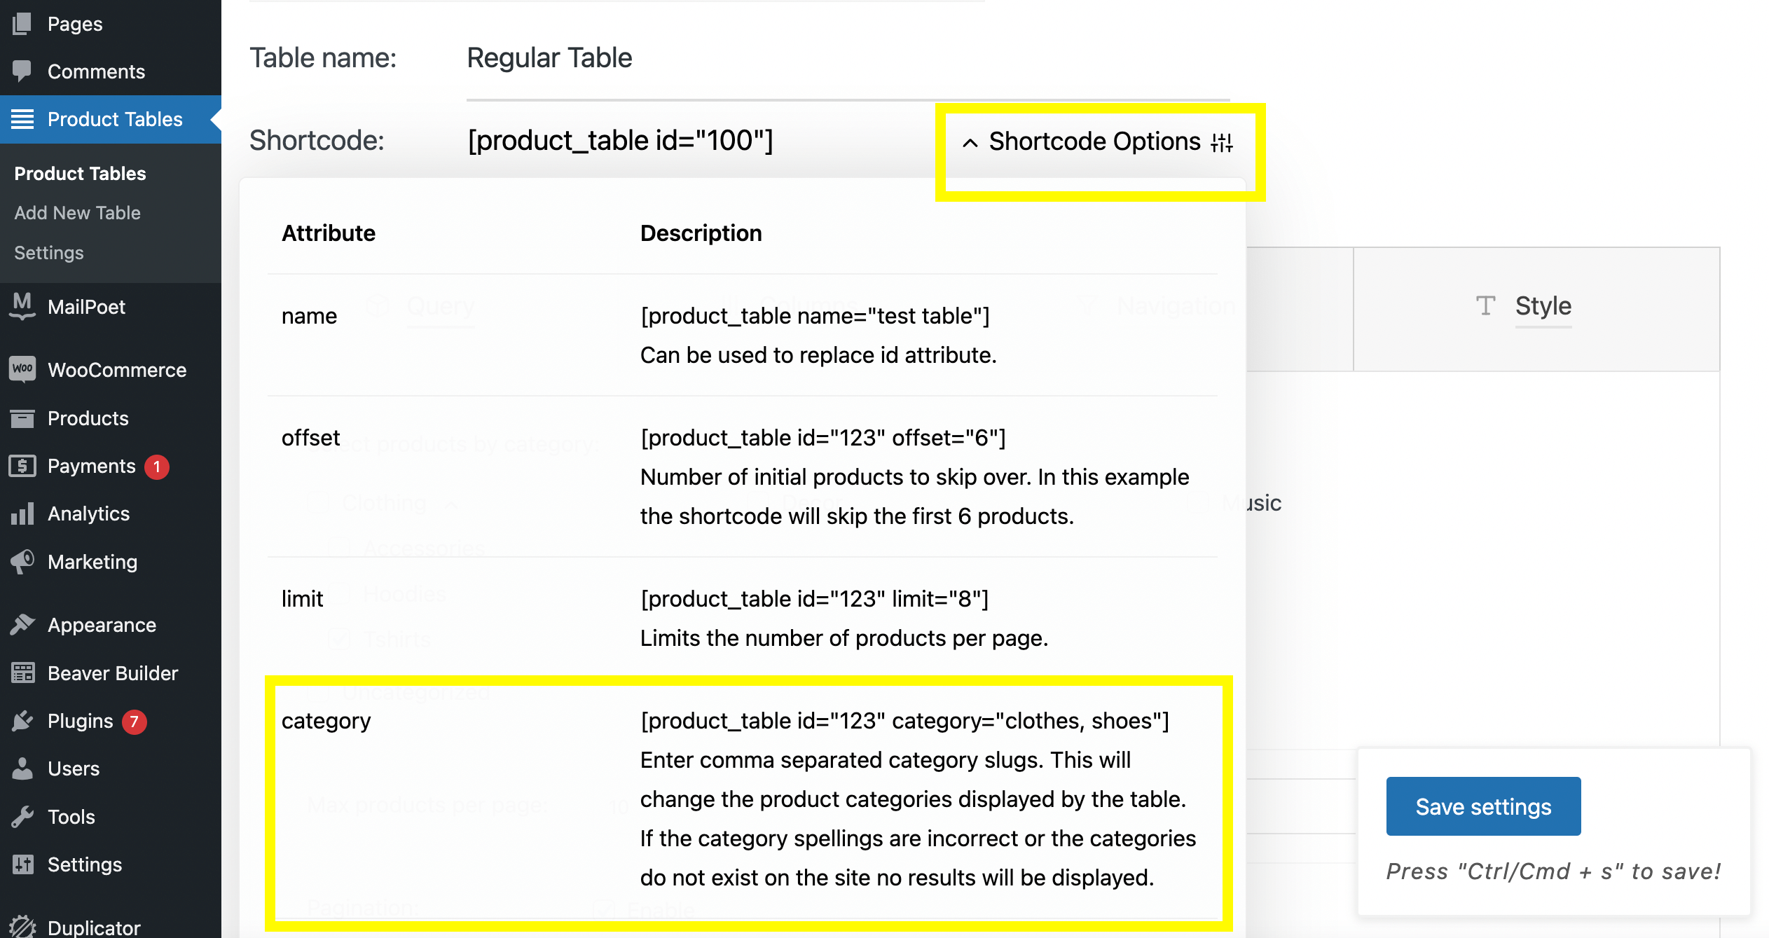Viewport: 1769px width, 938px height.
Task: Click the Tools wrench icon
Action: click(x=22, y=817)
